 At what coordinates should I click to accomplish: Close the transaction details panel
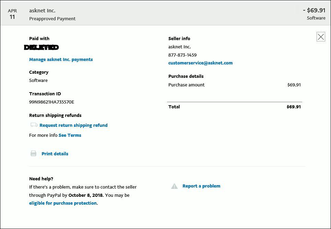pos(321,37)
